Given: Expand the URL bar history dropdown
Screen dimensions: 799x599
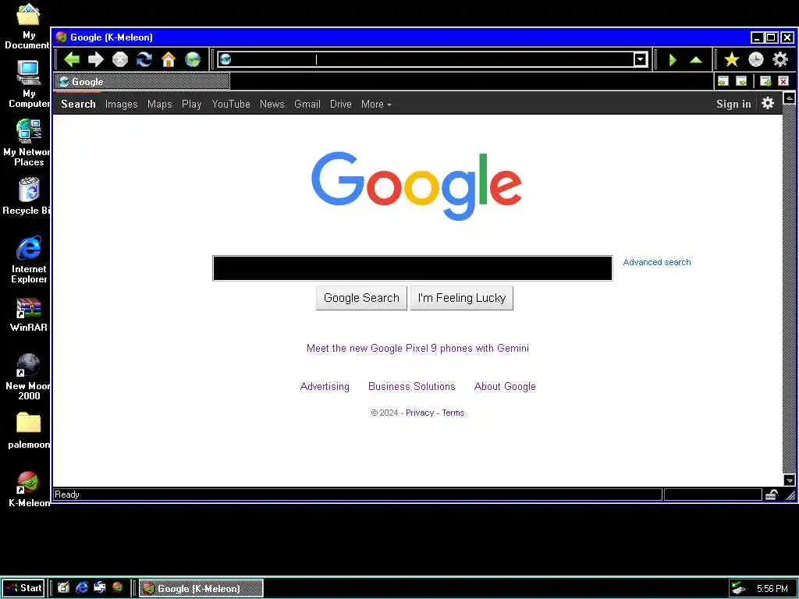Looking at the screenshot, I should [641, 59].
